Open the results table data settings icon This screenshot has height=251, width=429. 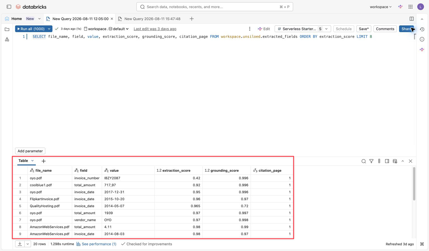(x=395, y=161)
